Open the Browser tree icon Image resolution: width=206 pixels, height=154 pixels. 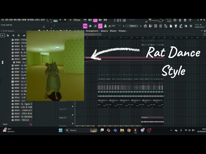[x=166, y=26]
